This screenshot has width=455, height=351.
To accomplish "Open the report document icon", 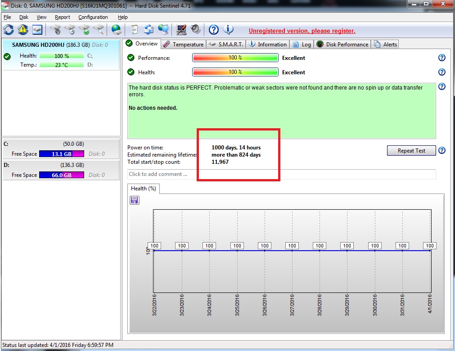I will pyautogui.click(x=134, y=30).
